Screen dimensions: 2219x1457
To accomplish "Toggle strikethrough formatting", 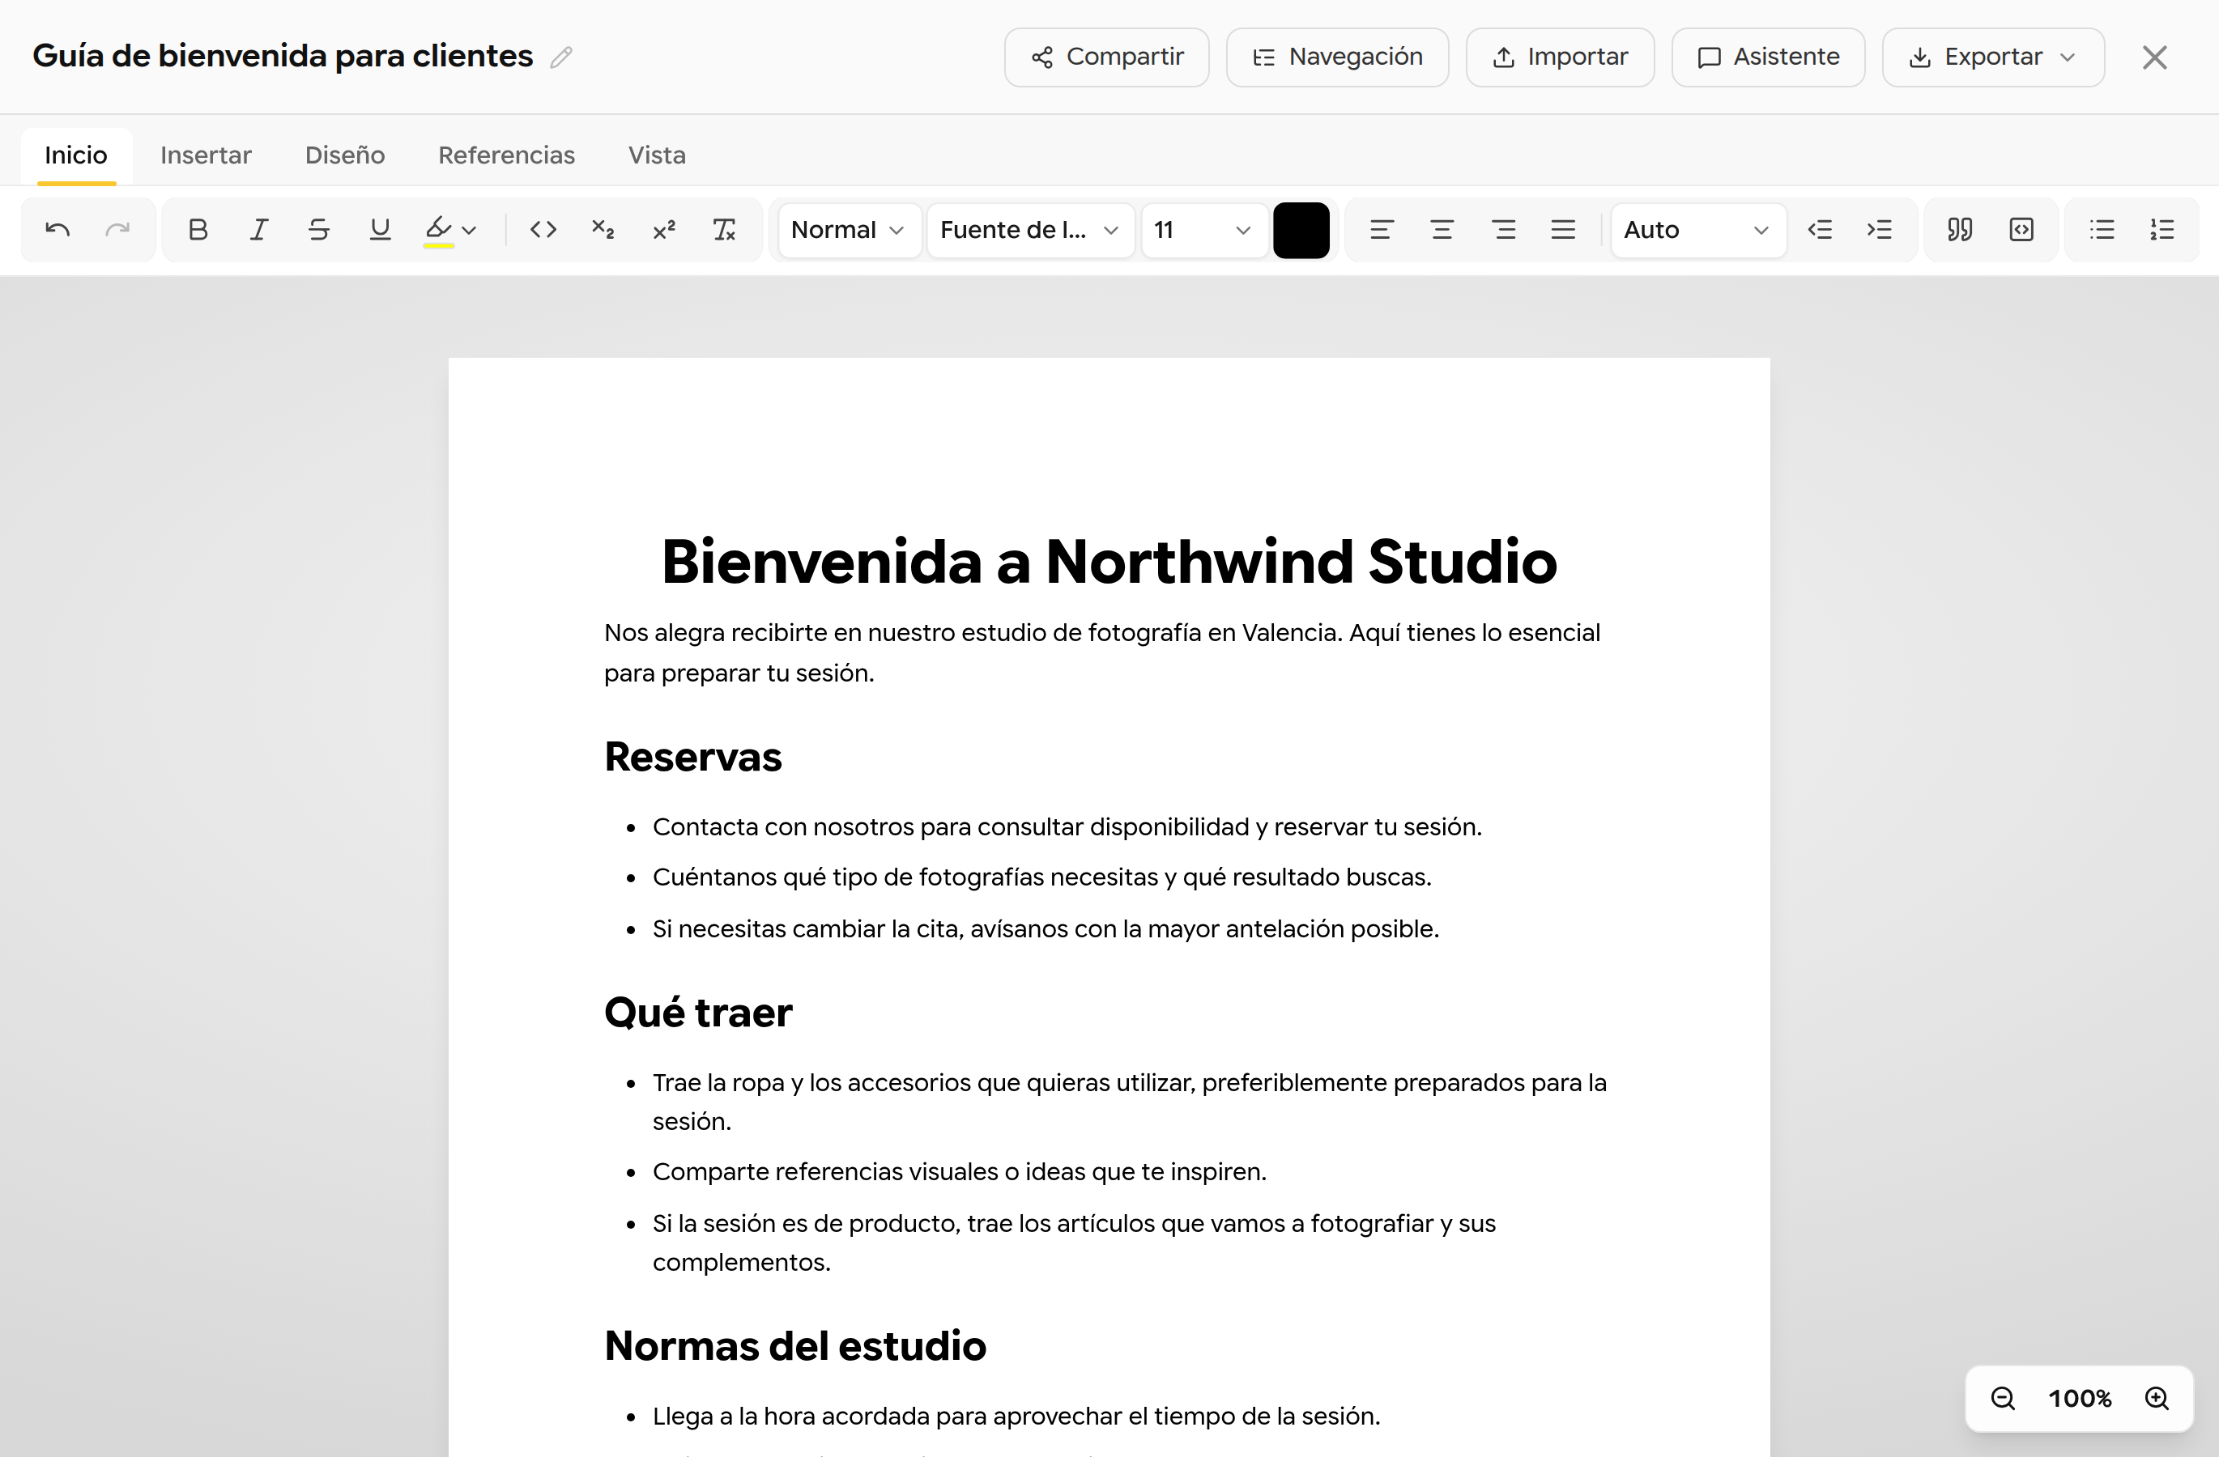I will pyautogui.click(x=319, y=229).
